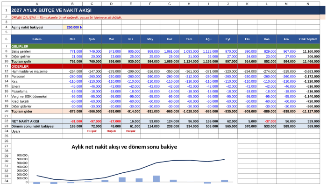
Task: Select annual total income 11.466.000
Action: pyautogui.click(x=308, y=61)
